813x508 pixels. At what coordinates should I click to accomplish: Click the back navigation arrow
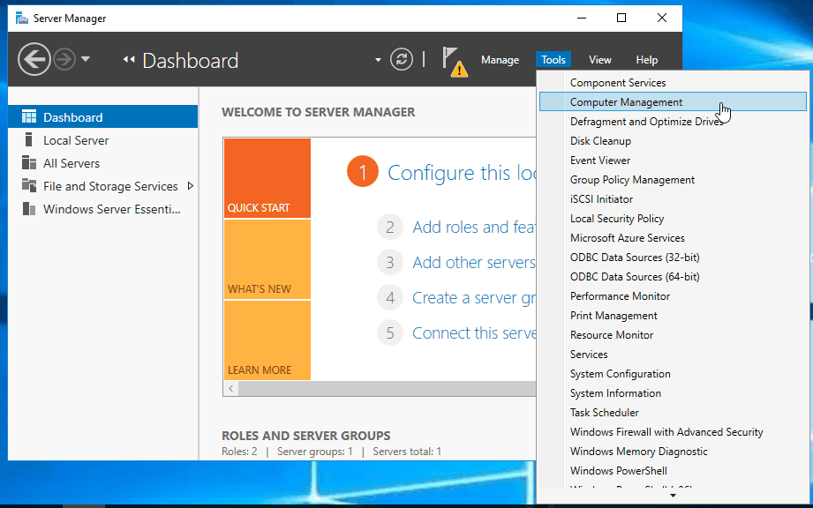[34, 59]
